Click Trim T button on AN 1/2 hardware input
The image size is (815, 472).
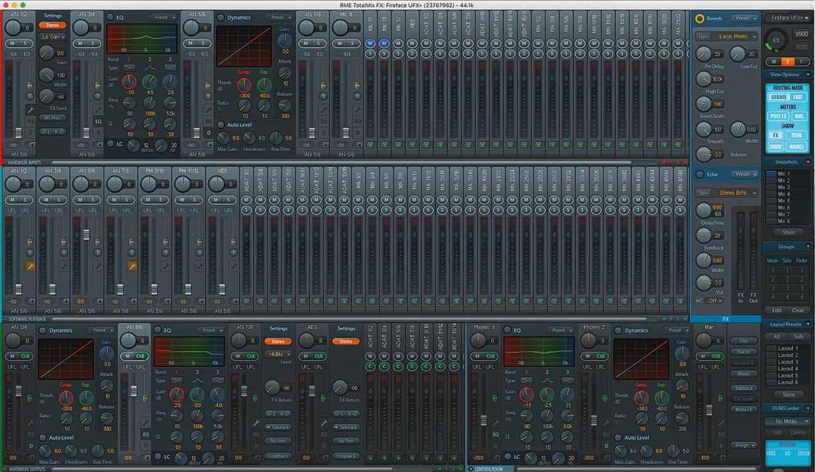30,96
